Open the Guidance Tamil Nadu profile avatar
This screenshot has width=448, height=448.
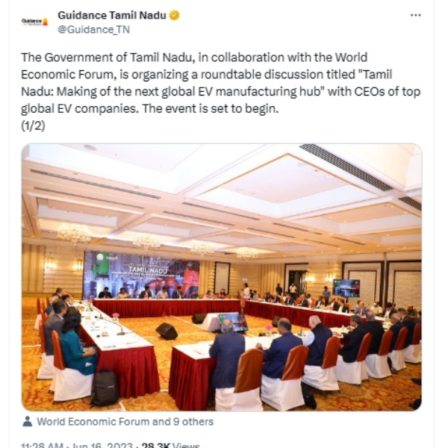[35, 22]
